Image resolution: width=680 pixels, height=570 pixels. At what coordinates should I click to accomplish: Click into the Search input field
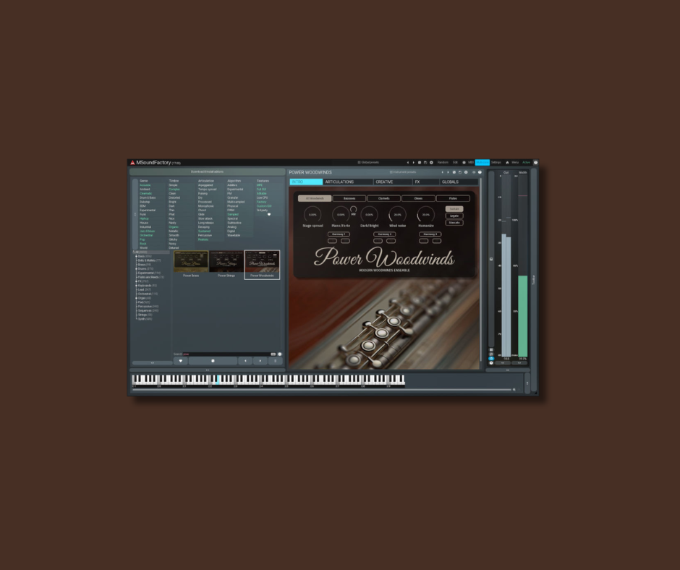228,354
